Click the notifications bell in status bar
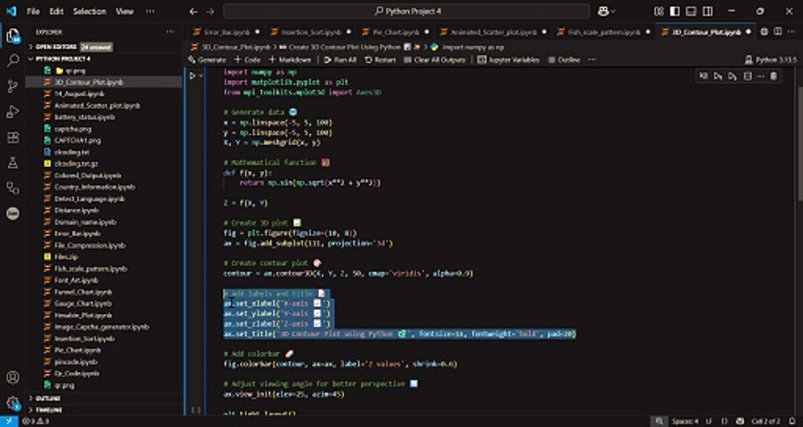803x427 pixels. click(791, 421)
